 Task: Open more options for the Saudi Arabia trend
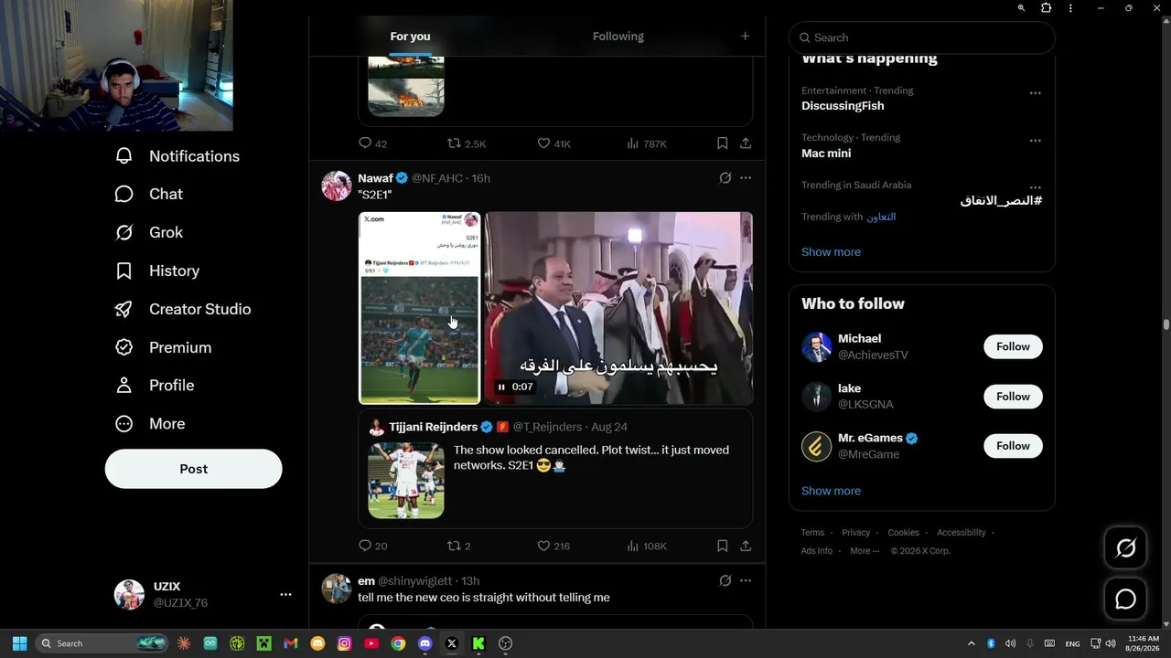(x=1036, y=187)
